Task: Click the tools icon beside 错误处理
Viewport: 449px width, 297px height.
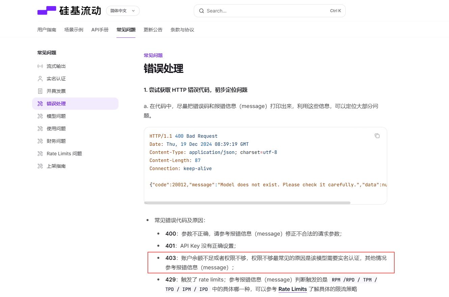Action: pos(40,104)
